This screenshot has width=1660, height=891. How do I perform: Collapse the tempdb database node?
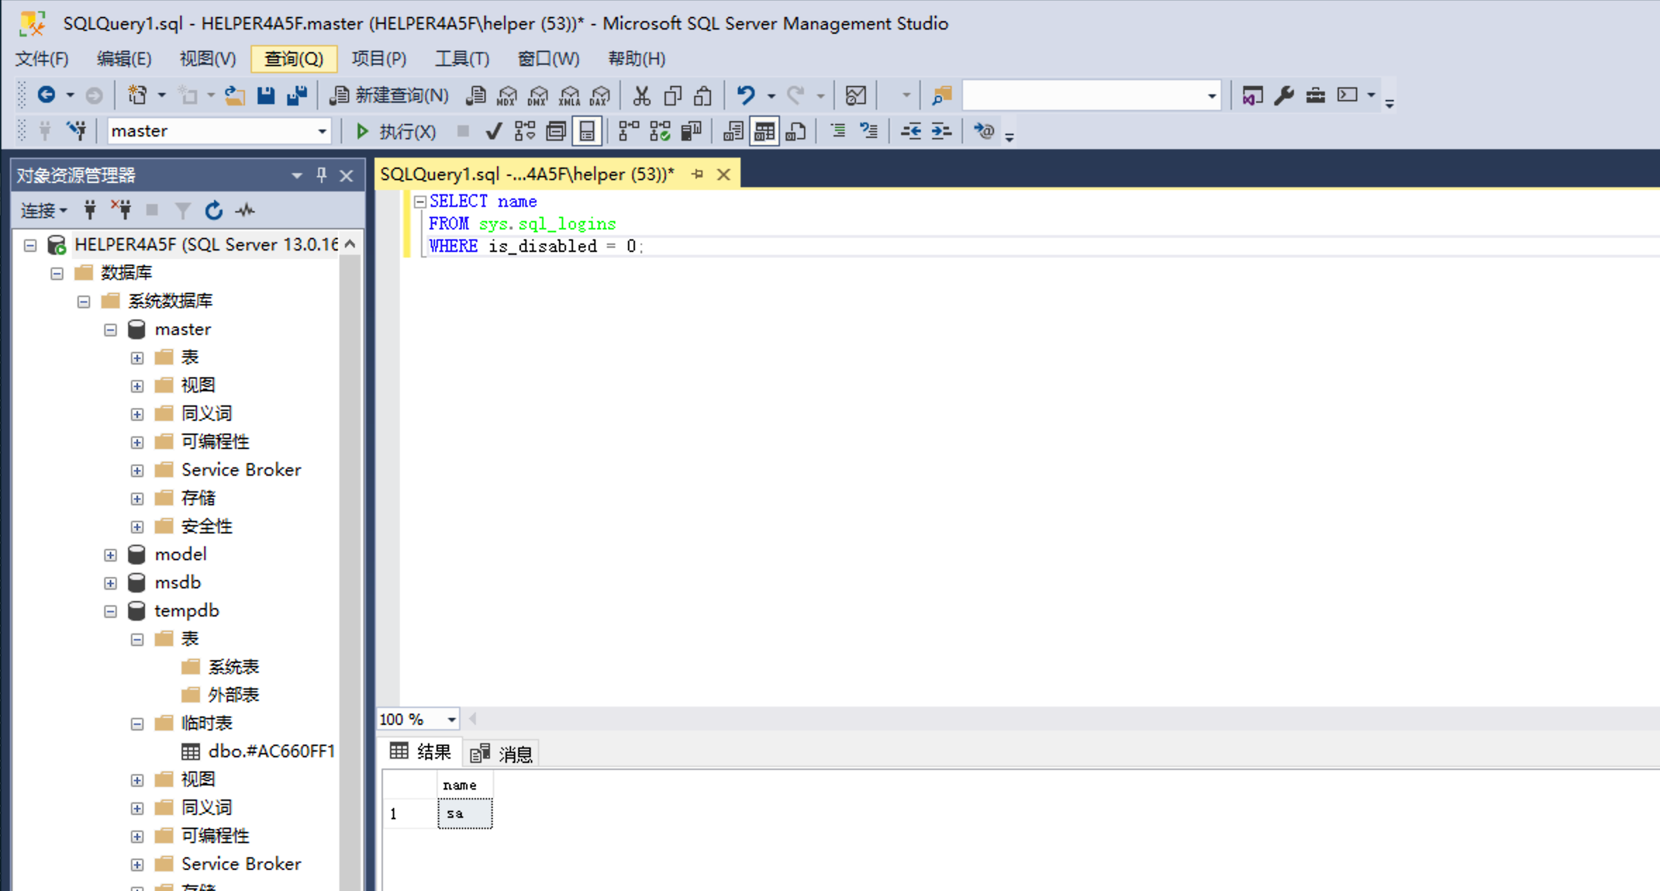111,611
